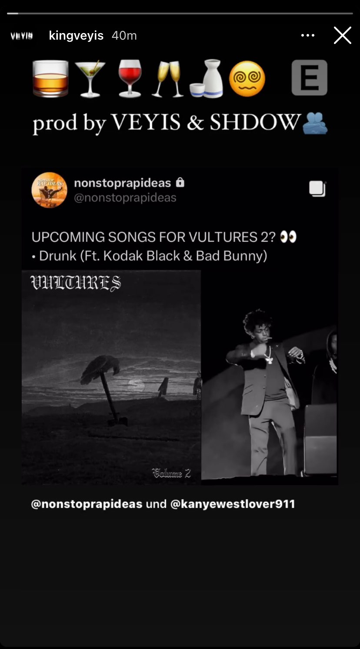Tap the dizzy spiral-eyes face emoji
360x649 pixels.
(247, 79)
